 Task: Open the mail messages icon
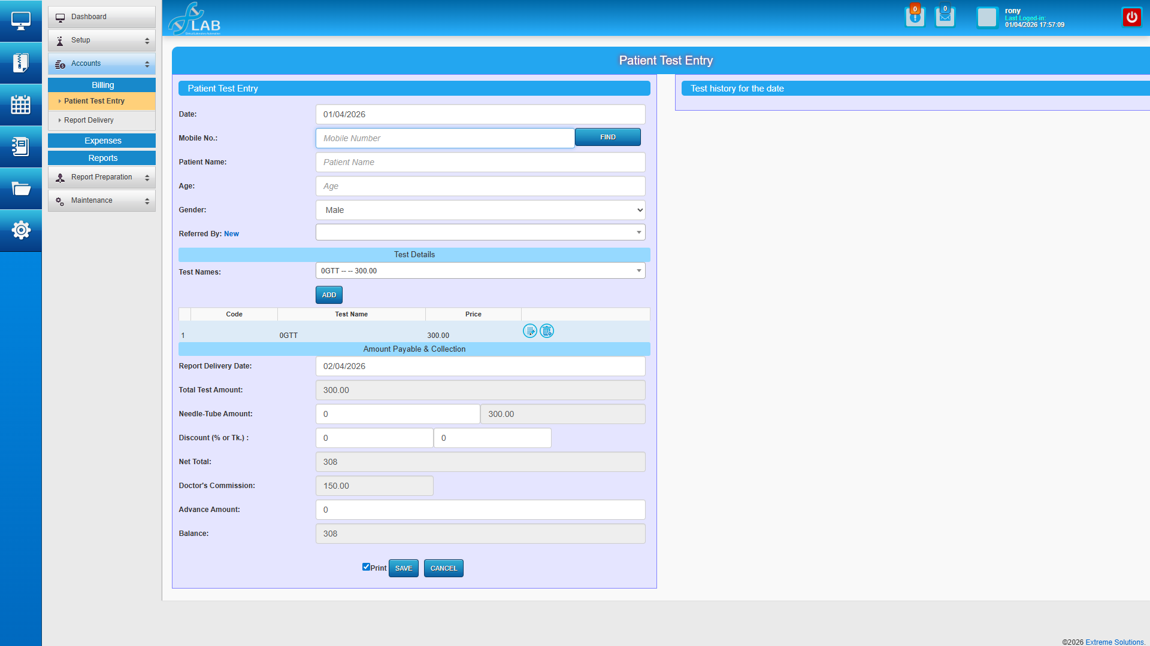coord(945,17)
